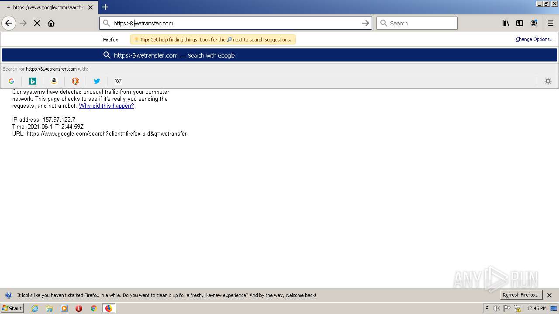
Task: Stop loading the page with X button
Action: tap(37, 23)
